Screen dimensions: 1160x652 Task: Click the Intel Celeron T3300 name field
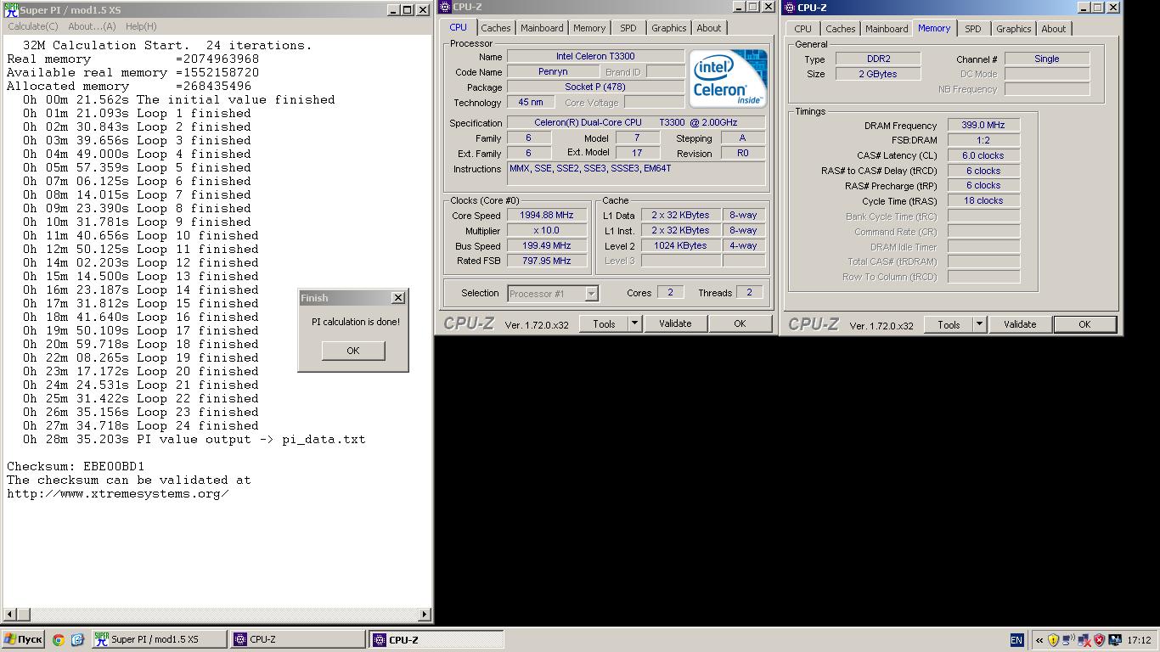coord(595,57)
